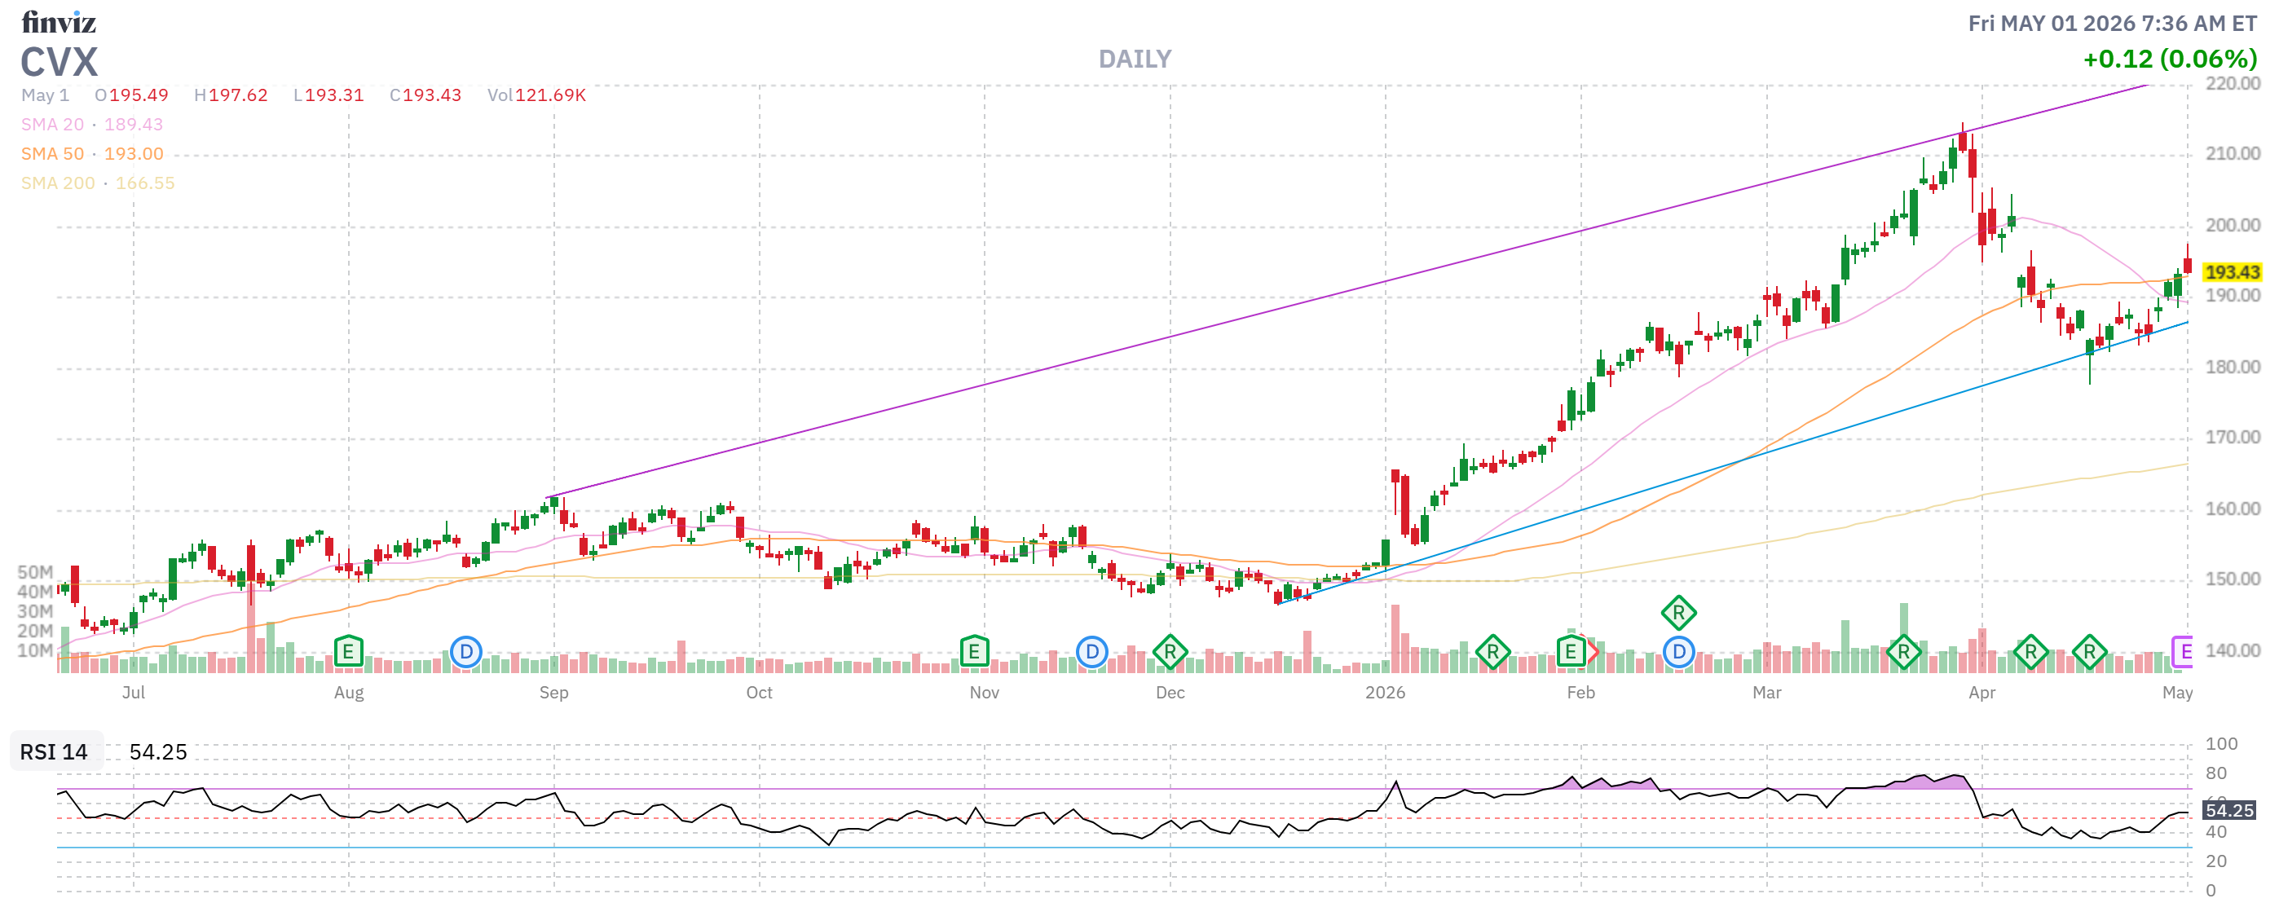
Task: Click the 80 RSI axis label
Action: 2216,773
